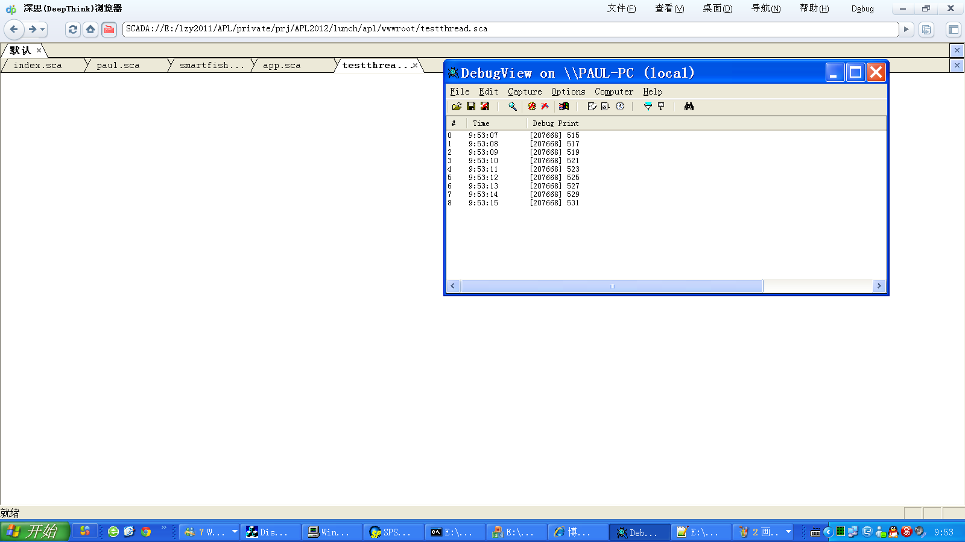
Task: Go to browser home page
Action: 90,29
